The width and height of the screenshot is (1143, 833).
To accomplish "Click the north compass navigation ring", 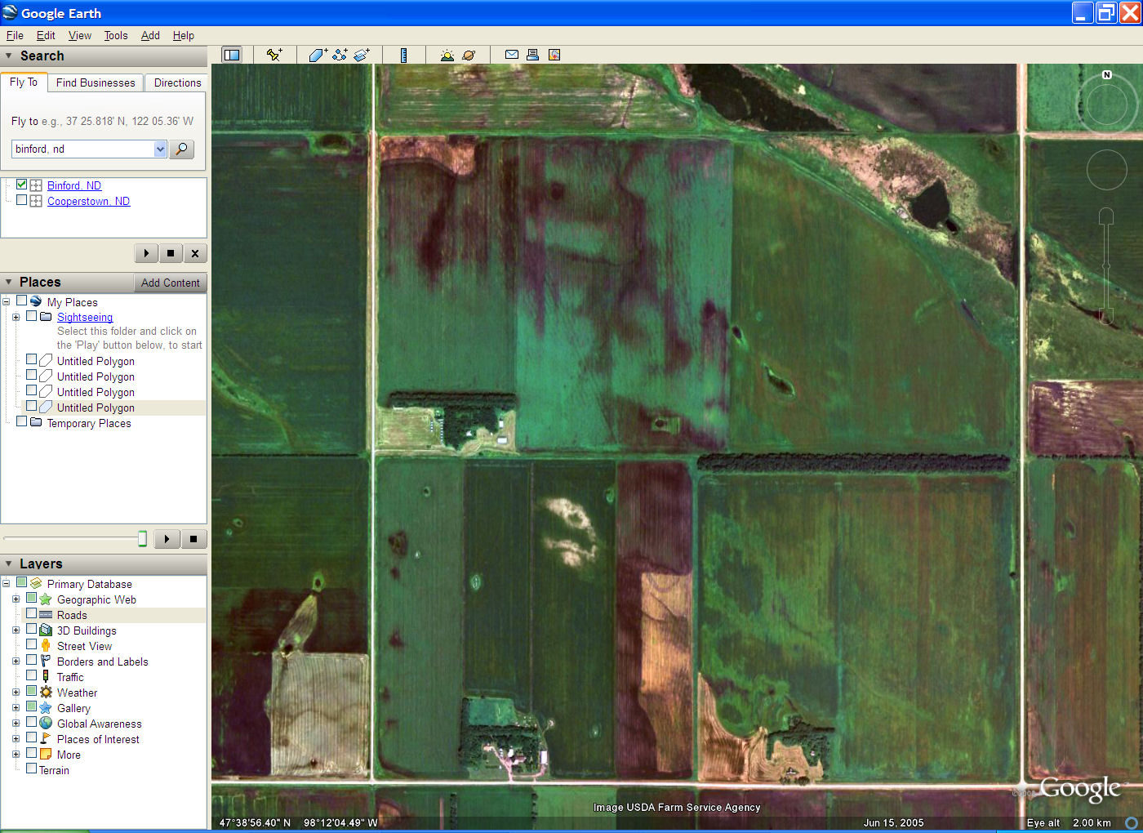I will tap(1106, 105).
